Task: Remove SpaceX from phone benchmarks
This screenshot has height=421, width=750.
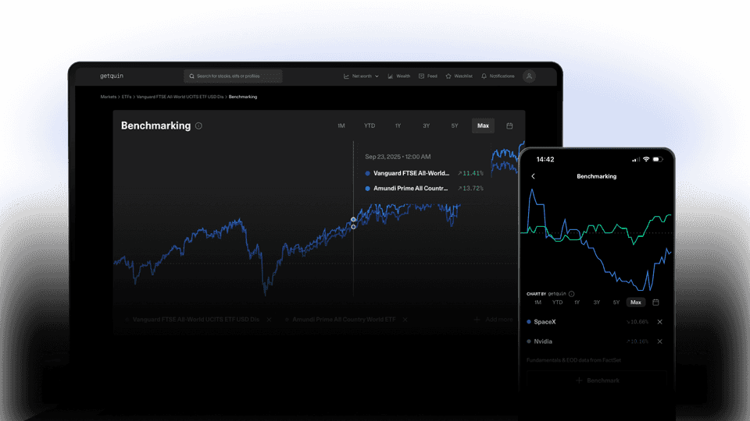Action: [660, 322]
